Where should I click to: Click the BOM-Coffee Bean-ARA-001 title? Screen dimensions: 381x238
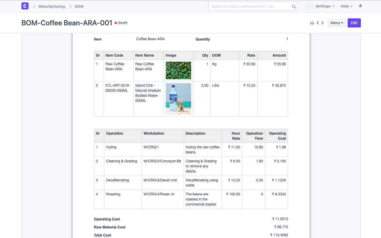(67, 23)
